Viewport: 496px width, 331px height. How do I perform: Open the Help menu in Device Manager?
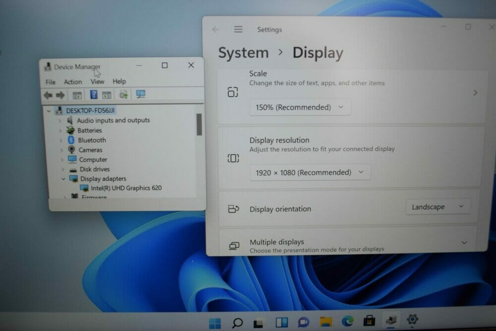click(119, 81)
